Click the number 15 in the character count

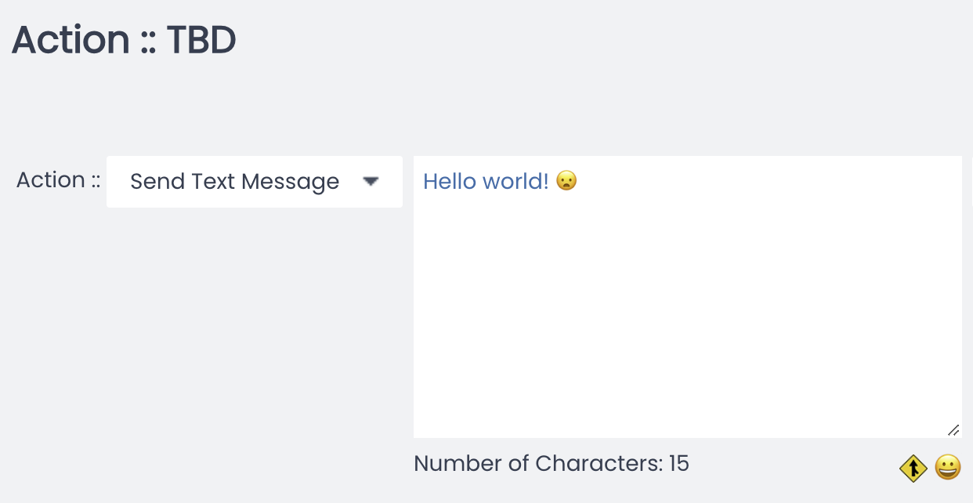coord(679,463)
